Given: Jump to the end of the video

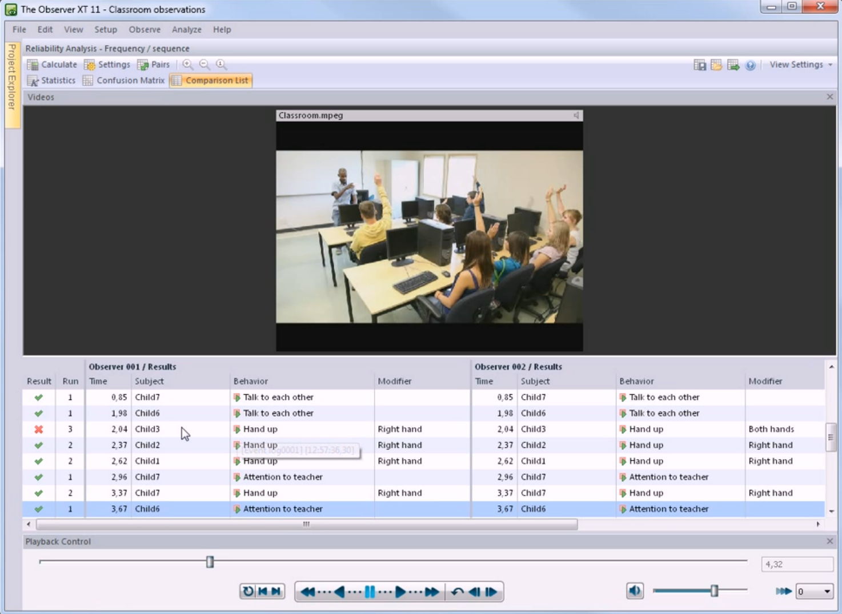Looking at the screenshot, I should point(276,591).
